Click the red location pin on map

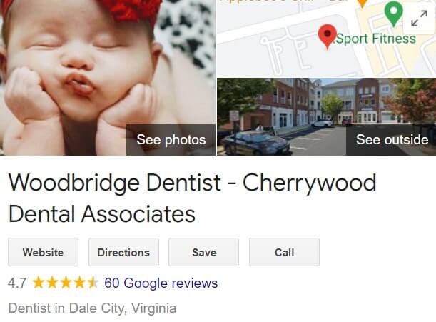pyautogui.click(x=328, y=37)
